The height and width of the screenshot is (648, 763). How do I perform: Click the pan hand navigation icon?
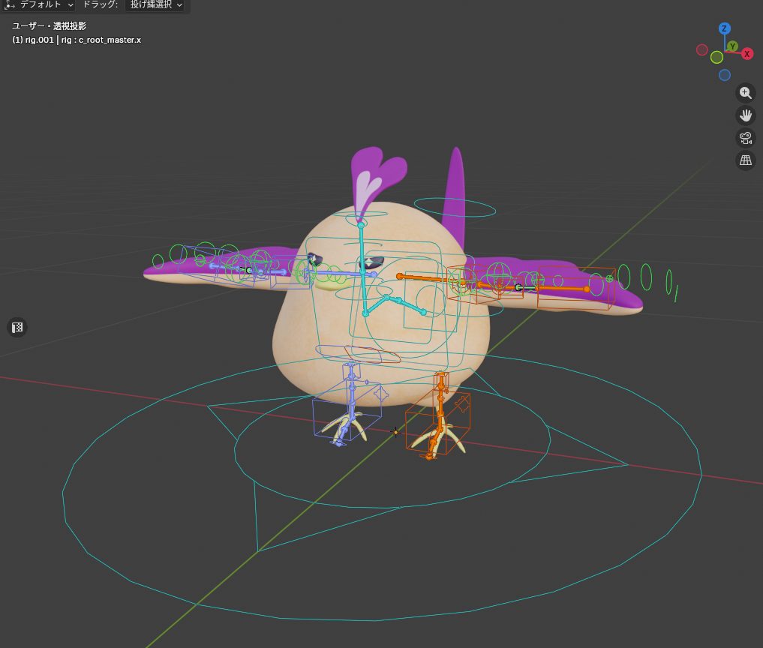click(x=745, y=115)
